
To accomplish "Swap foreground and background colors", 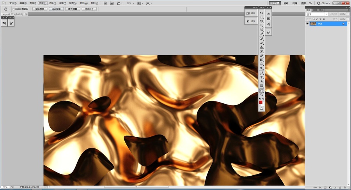I will click(263, 99).
